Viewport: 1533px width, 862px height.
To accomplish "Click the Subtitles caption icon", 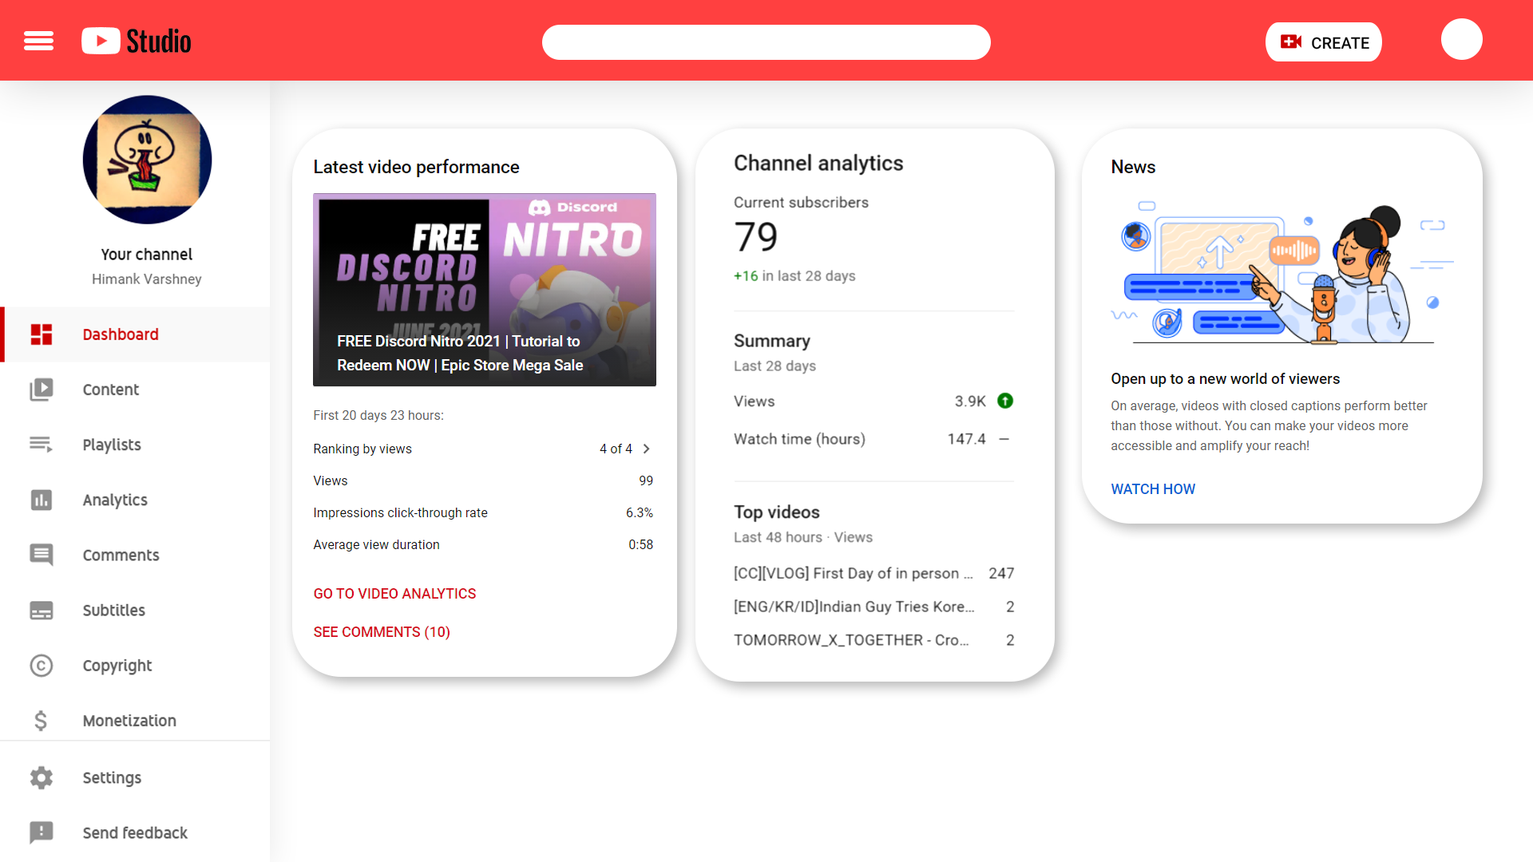I will (x=42, y=611).
